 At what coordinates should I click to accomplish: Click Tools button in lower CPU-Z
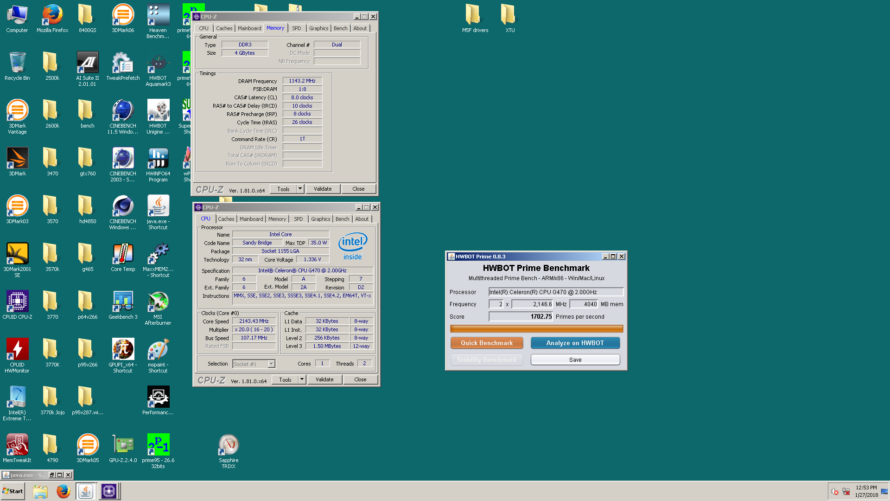point(285,379)
